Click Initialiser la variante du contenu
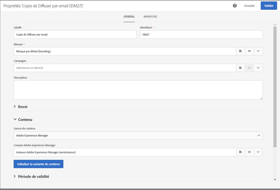The image size is (280, 190). [x=38, y=164]
